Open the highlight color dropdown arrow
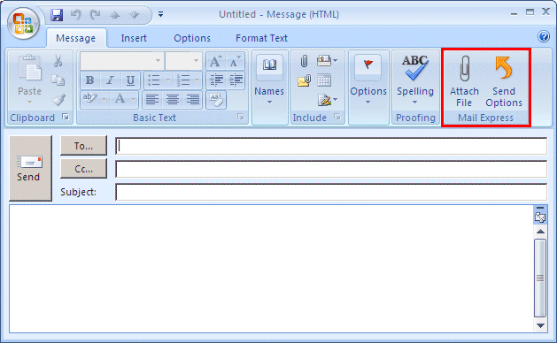Screen dimensions: 557x343 [x=104, y=100]
